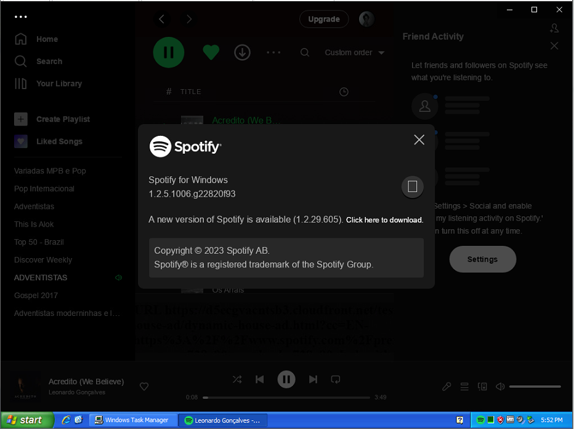The width and height of the screenshot is (574, 429).
Task: Launch Internet Explorer from quick launch
Action: tap(67, 420)
